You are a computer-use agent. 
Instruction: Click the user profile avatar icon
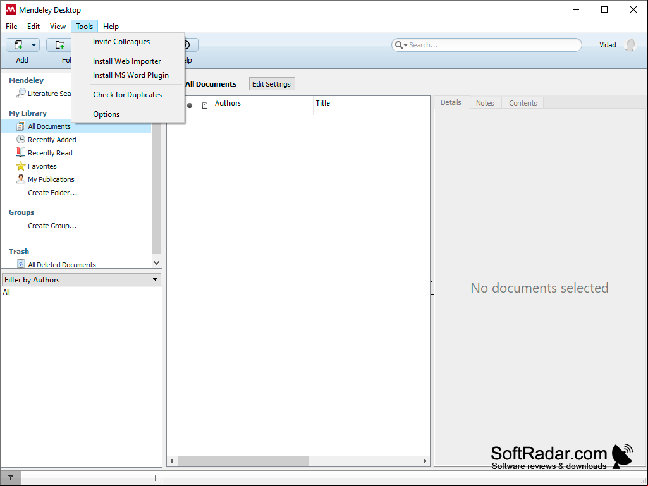[630, 45]
